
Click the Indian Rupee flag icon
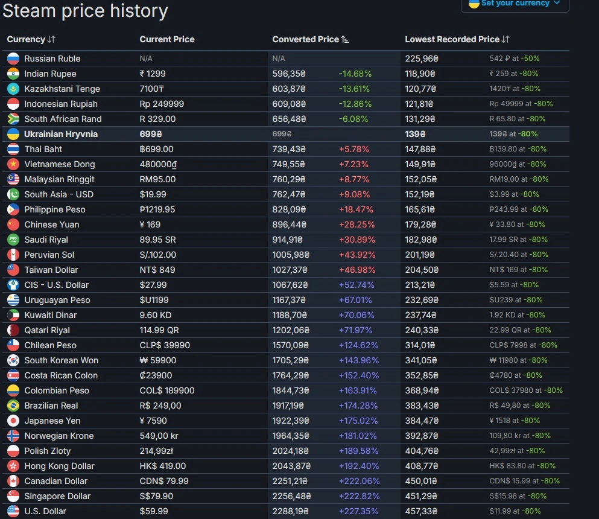tap(13, 74)
